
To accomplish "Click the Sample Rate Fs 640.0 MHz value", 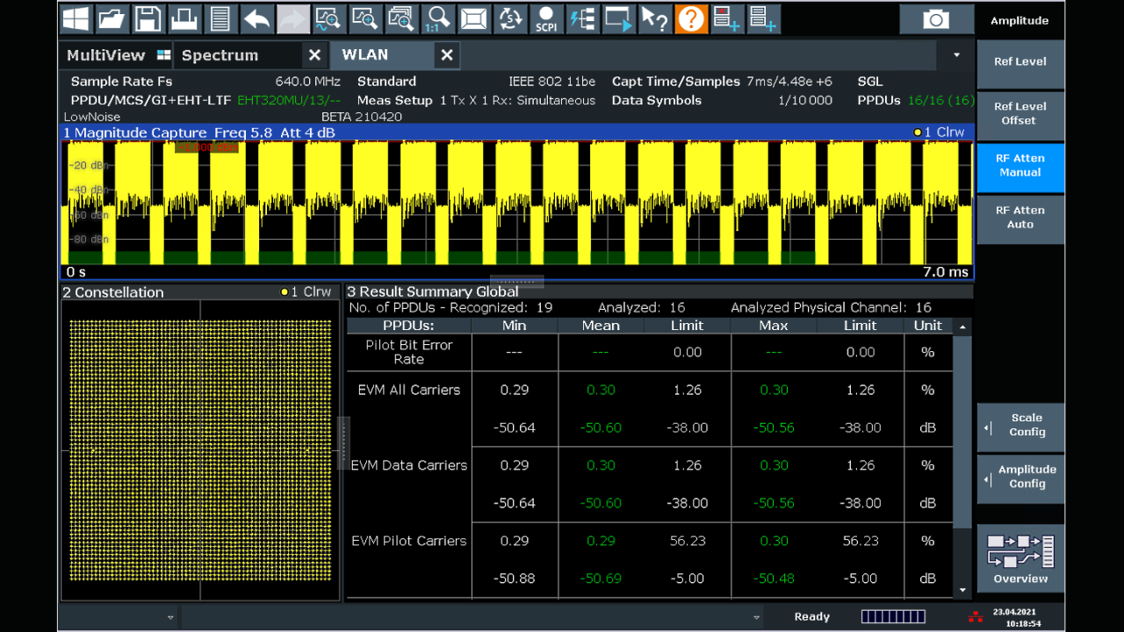I will [x=307, y=82].
